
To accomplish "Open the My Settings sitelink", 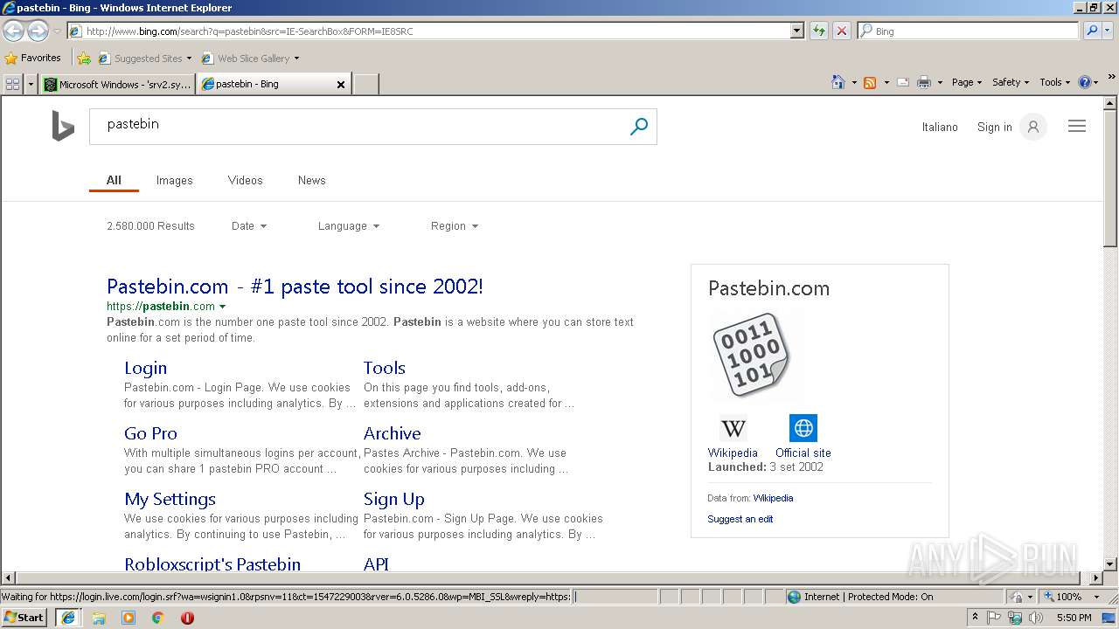I will coord(170,499).
